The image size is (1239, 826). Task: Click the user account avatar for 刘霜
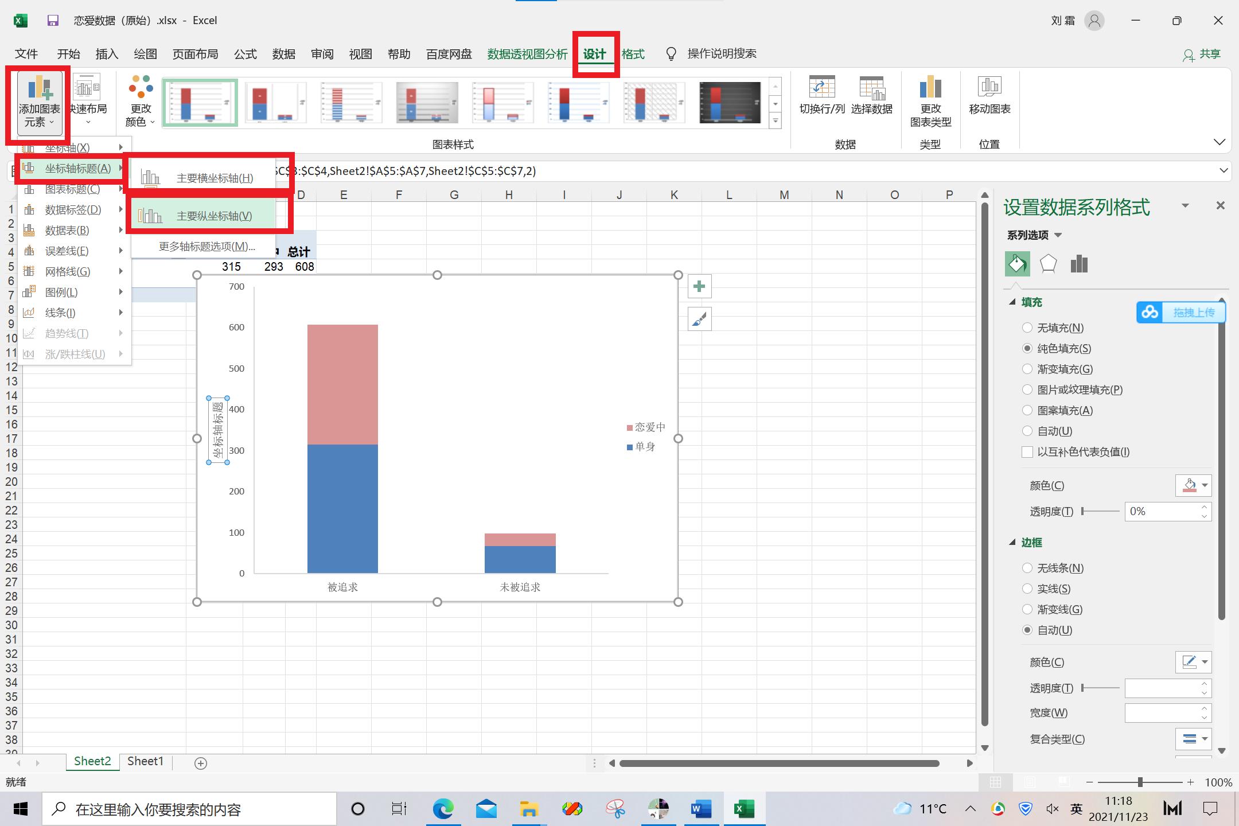click(1094, 21)
